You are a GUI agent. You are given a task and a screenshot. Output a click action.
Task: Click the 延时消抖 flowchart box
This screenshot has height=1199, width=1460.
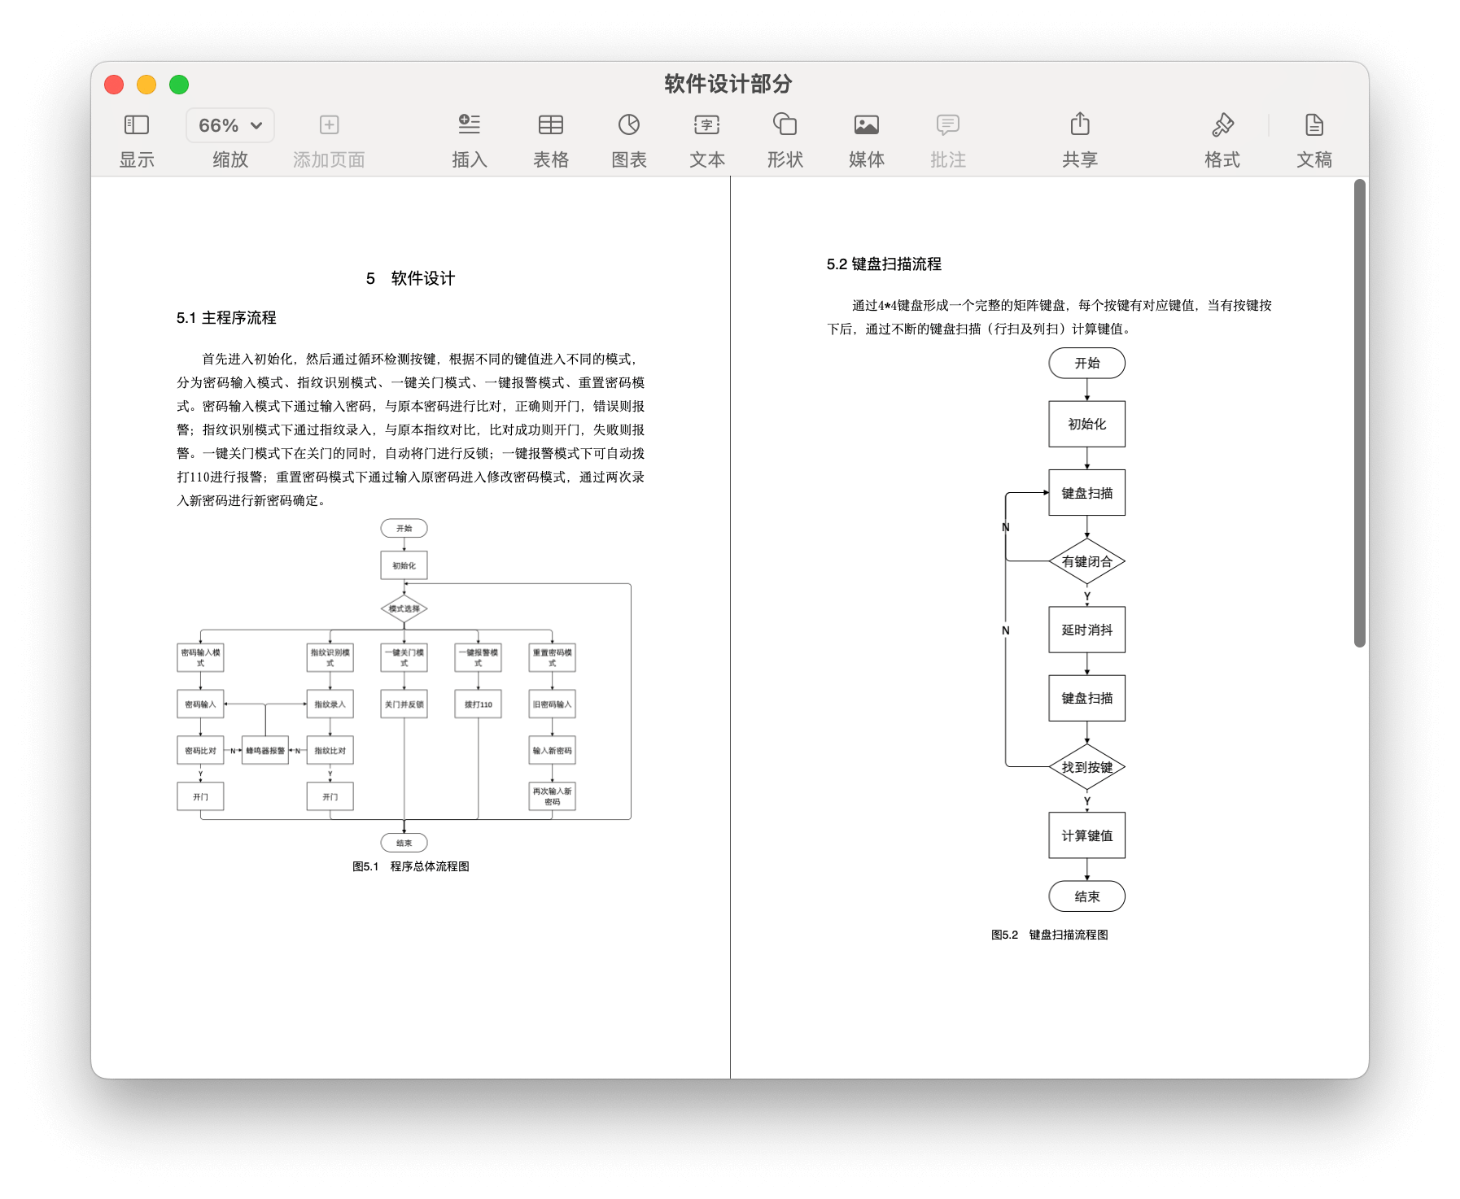[x=1087, y=630]
